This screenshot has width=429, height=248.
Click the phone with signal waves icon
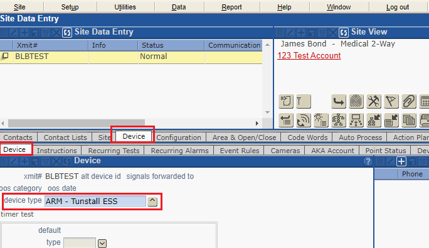pos(304,120)
